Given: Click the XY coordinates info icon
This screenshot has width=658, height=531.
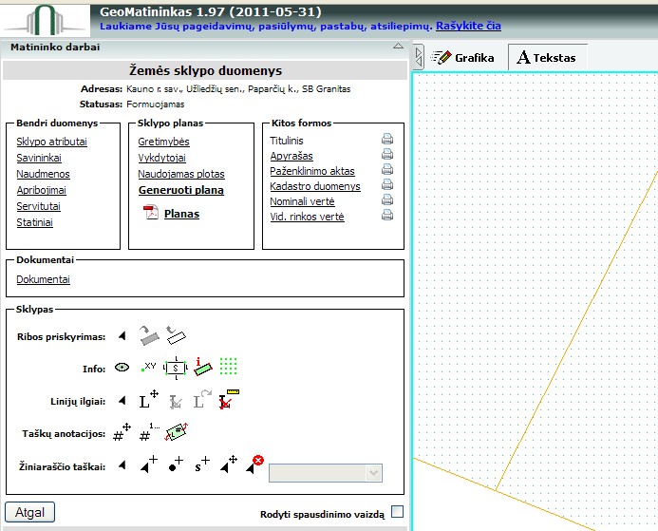Looking at the screenshot, I should (x=148, y=368).
